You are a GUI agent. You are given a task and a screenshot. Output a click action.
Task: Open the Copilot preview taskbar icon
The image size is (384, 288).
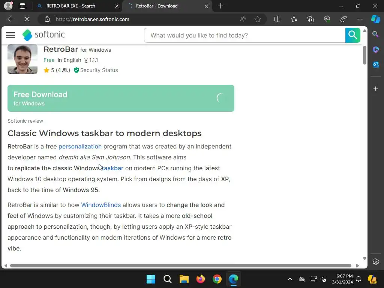pos(372,279)
